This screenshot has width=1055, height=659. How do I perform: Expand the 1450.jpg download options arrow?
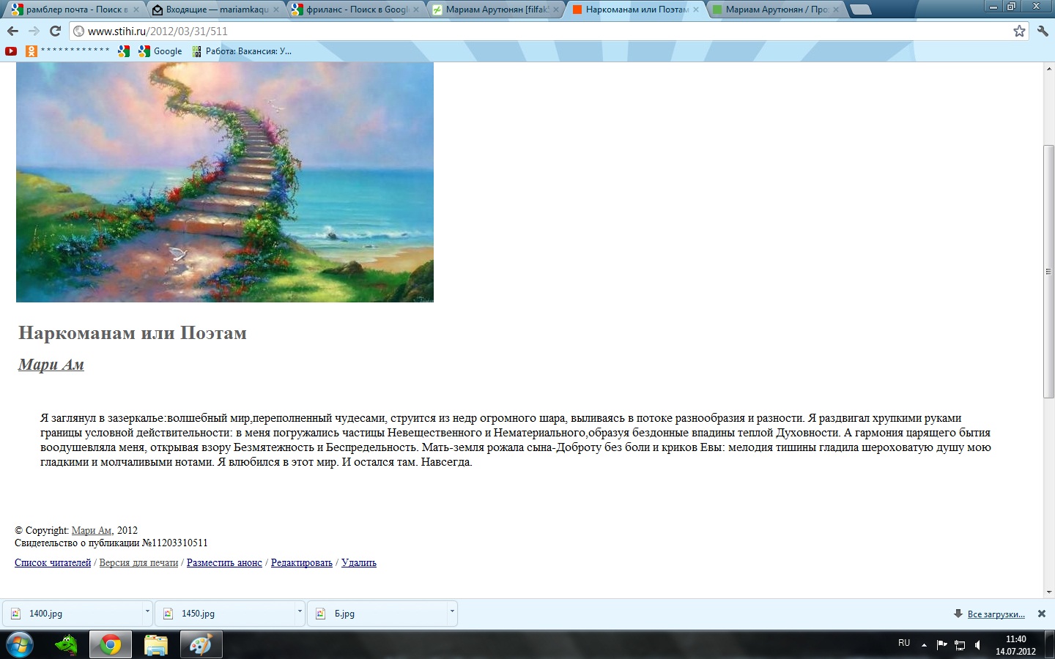click(300, 614)
